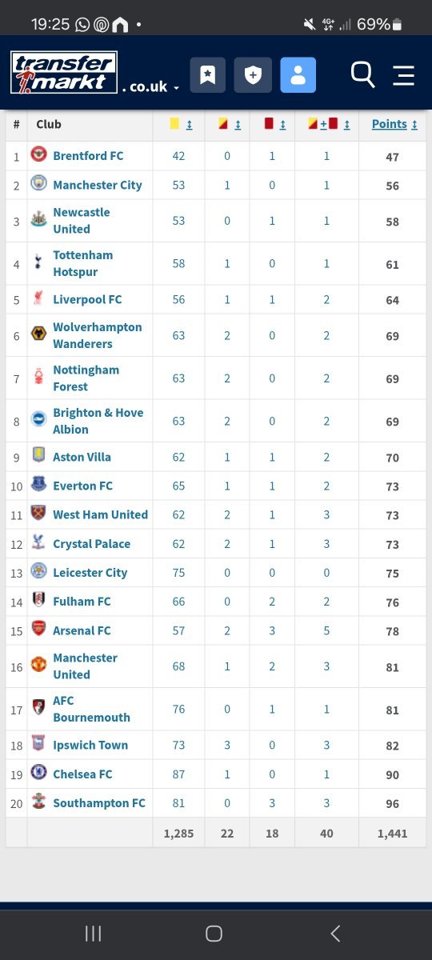This screenshot has height=960, width=432.
Task: Tap the Transfermarkt logo
Action: 64,72
